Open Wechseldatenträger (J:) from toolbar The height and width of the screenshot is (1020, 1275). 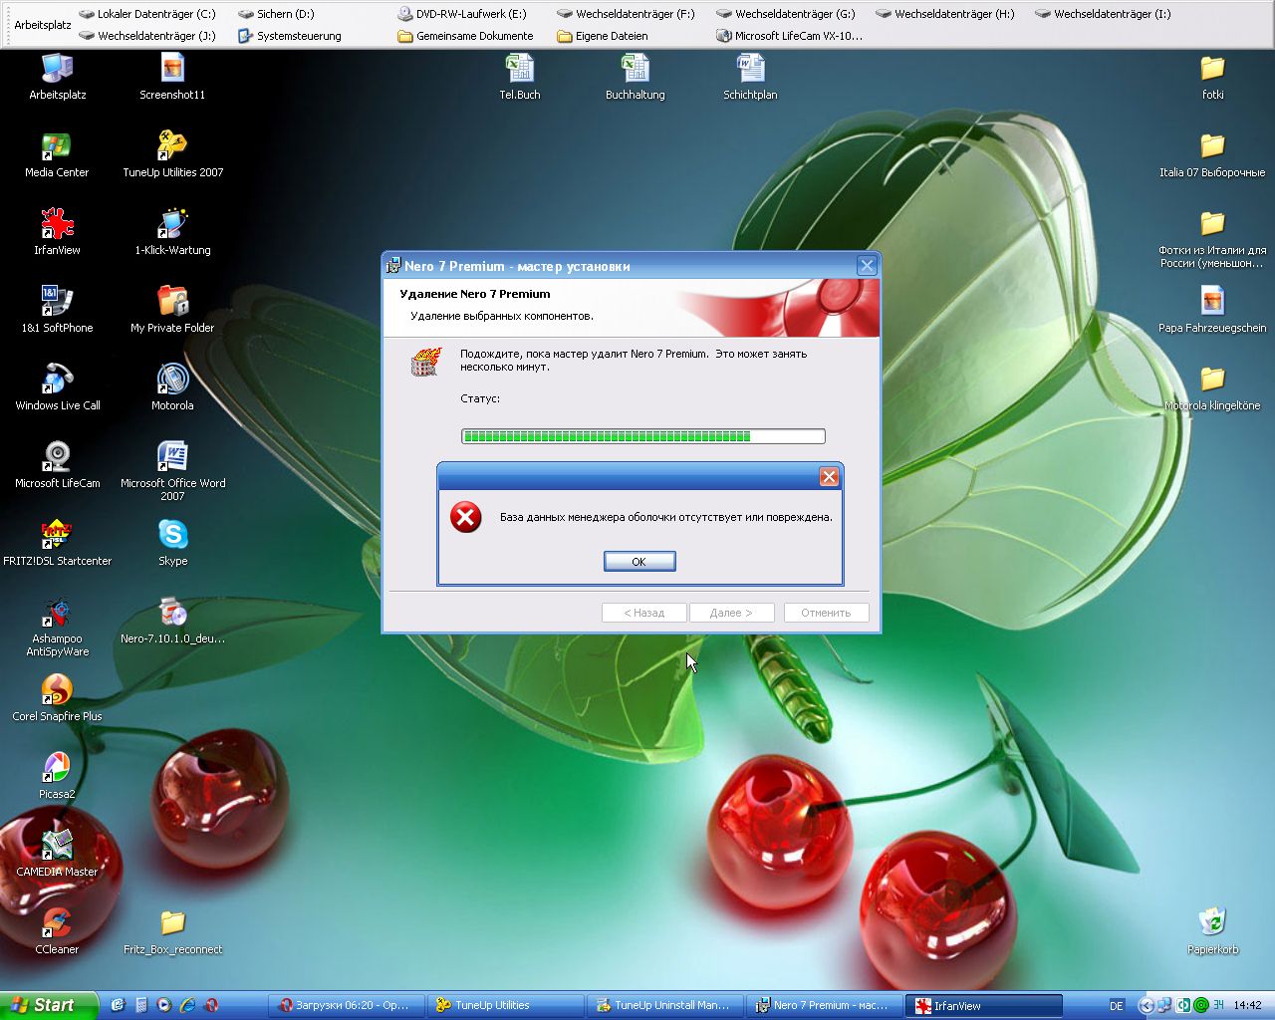point(147,36)
